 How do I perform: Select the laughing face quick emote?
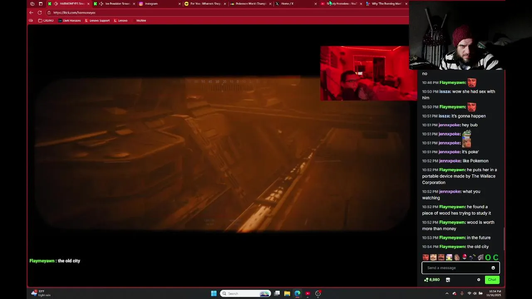coord(433,257)
